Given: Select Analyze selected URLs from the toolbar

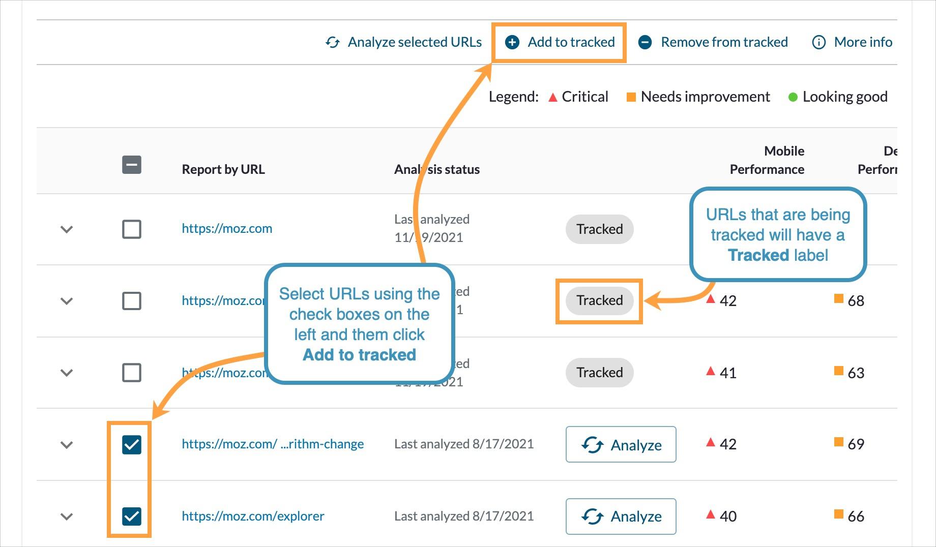Looking at the screenshot, I should (414, 42).
